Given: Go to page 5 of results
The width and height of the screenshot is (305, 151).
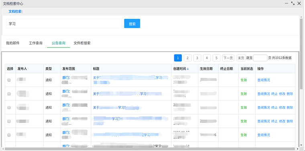Looking at the screenshot, I should point(216,58).
